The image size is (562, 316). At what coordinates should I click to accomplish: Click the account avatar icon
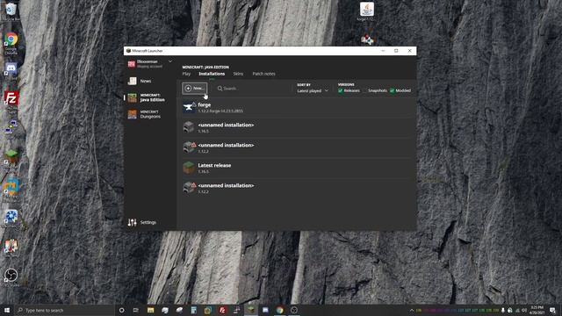coord(132,64)
